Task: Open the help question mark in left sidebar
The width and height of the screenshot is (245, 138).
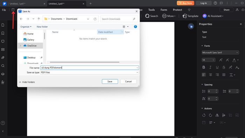Action: 3,123
